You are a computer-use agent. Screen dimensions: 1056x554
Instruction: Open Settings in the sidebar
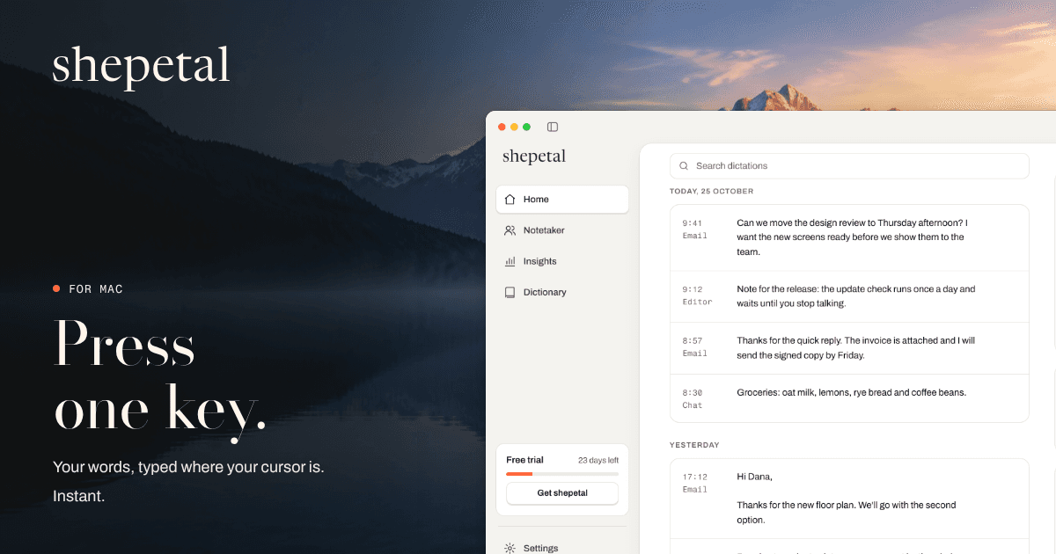click(562, 548)
